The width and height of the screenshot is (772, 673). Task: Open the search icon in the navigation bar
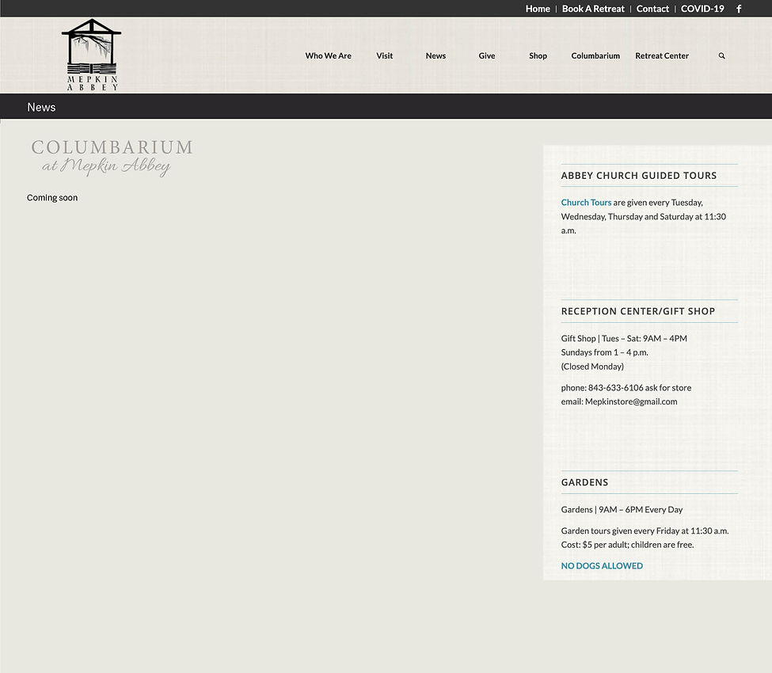pos(721,55)
